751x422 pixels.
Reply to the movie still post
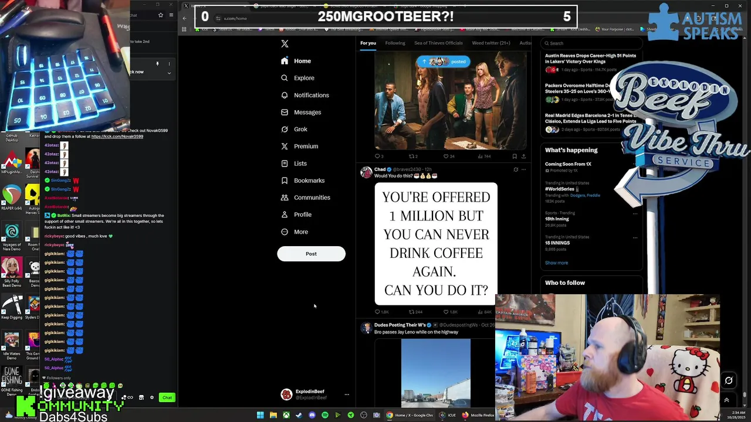pos(378,156)
